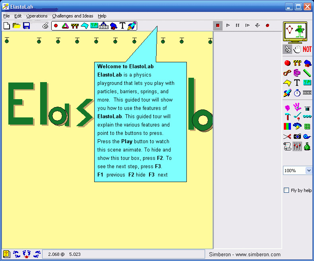Open the File menu
This screenshot has width=314, height=261.
pyautogui.click(x=6, y=16)
